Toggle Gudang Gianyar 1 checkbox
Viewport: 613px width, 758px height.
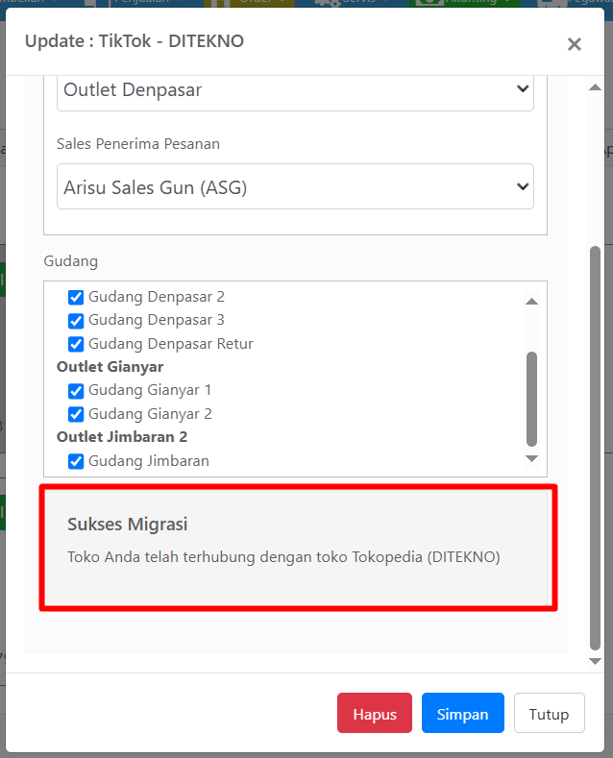pos(76,391)
